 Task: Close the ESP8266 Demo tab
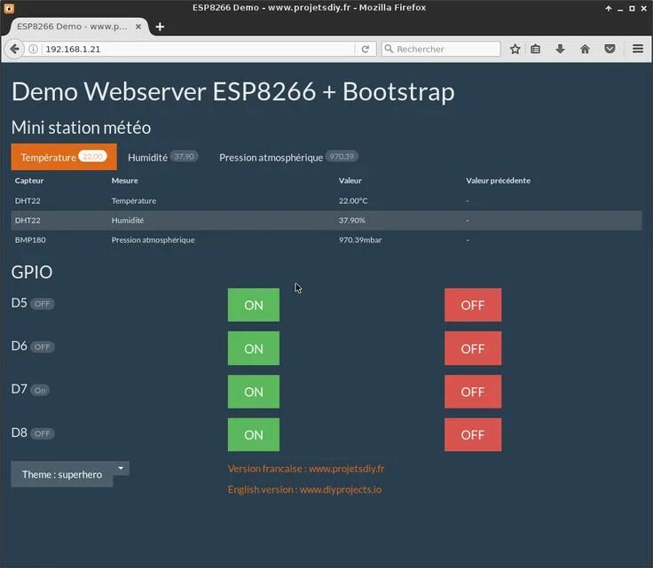pos(138,27)
